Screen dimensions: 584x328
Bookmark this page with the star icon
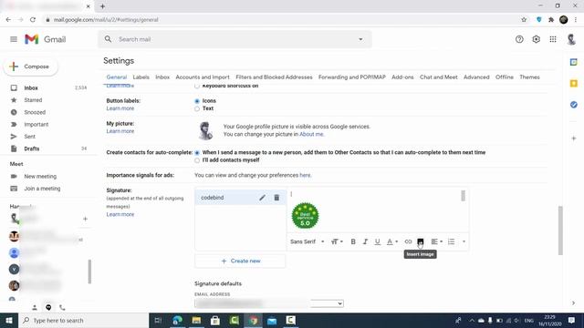pos(524,20)
